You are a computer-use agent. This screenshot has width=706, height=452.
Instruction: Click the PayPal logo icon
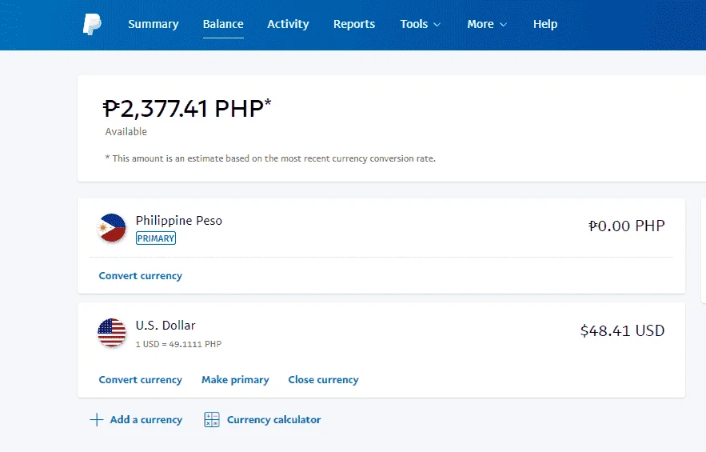point(92,24)
